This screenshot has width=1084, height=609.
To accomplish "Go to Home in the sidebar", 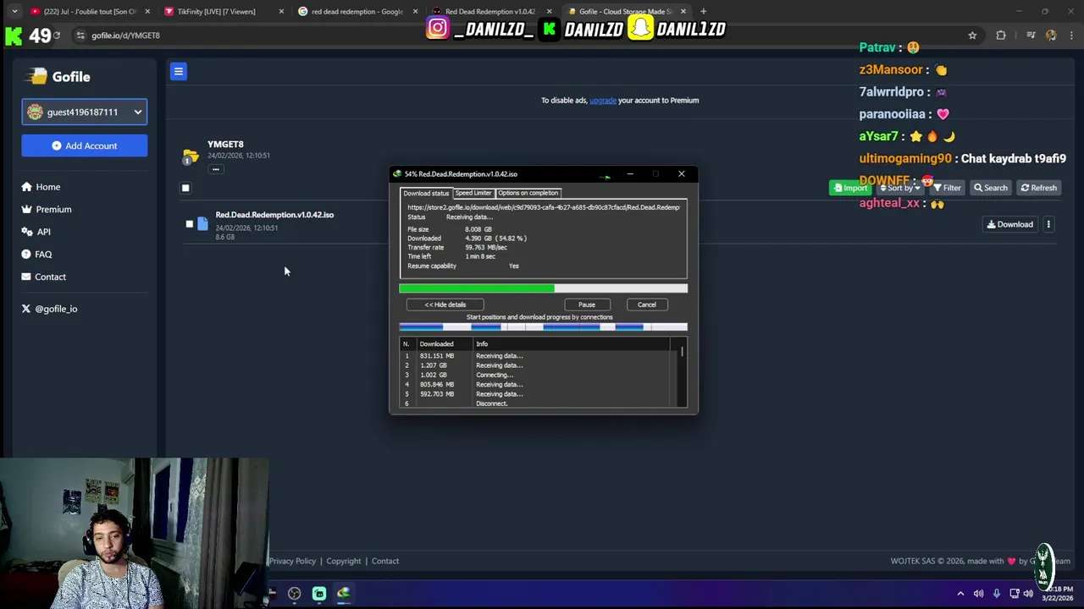I will click(x=41, y=187).
